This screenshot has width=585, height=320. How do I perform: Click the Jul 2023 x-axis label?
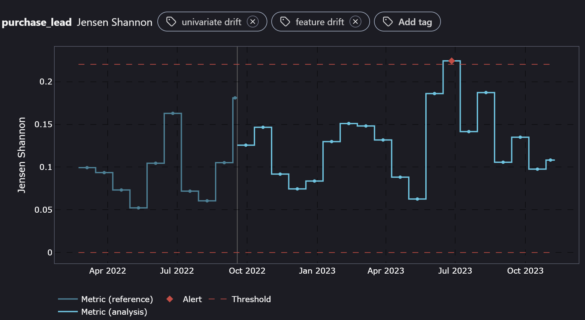[455, 271]
